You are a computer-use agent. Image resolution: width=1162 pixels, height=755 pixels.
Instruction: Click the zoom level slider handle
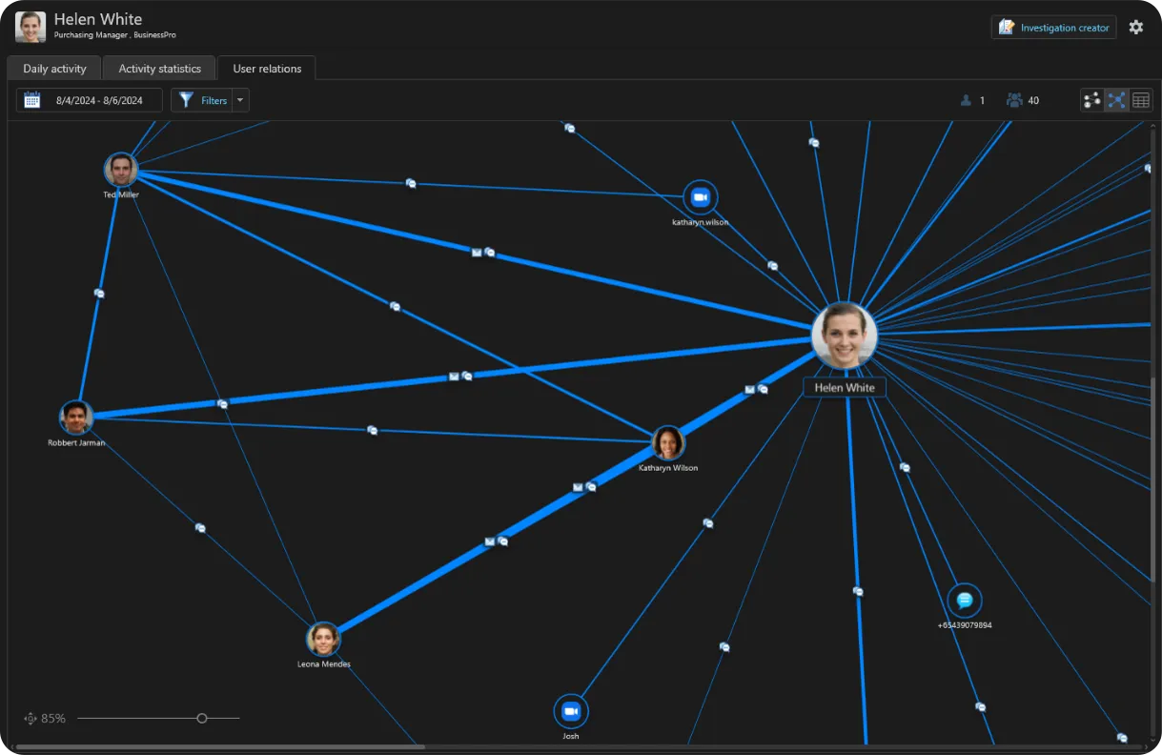pyautogui.click(x=202, y=718)
